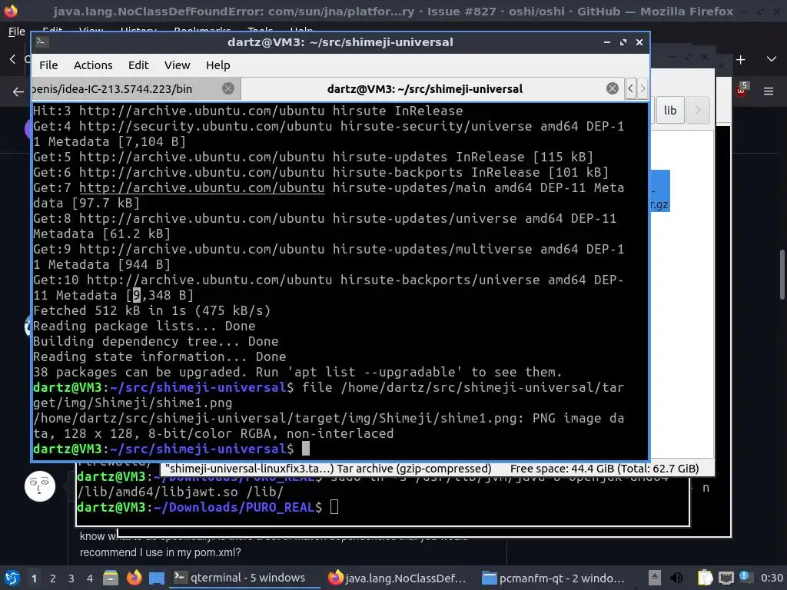Open the File menu in qterminal

(x=48, y=65)
